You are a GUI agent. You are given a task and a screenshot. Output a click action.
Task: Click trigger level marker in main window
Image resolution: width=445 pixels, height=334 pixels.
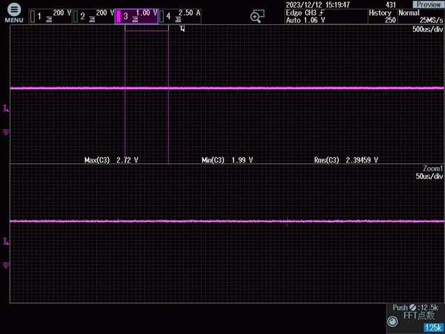pos(6,108)
